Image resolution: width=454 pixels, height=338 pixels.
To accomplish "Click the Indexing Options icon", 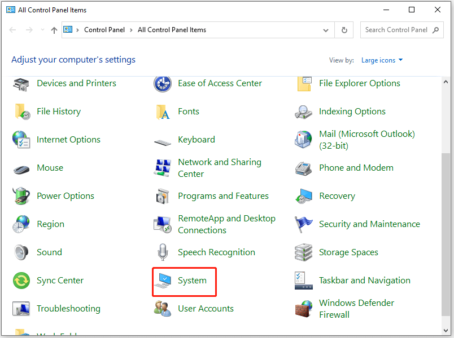I will 303,112.
